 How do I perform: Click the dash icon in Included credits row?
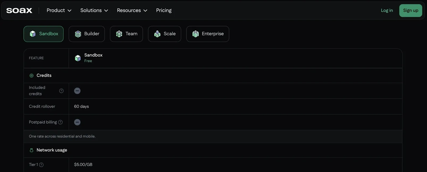point(77,91)
